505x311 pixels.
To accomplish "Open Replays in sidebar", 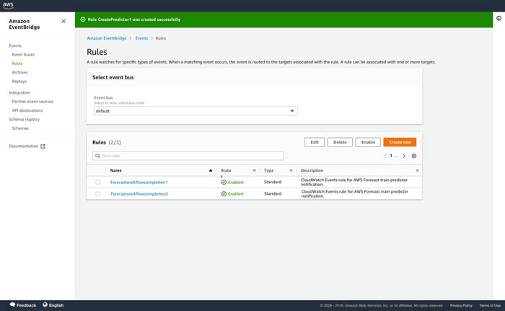I will pos(19,82).
